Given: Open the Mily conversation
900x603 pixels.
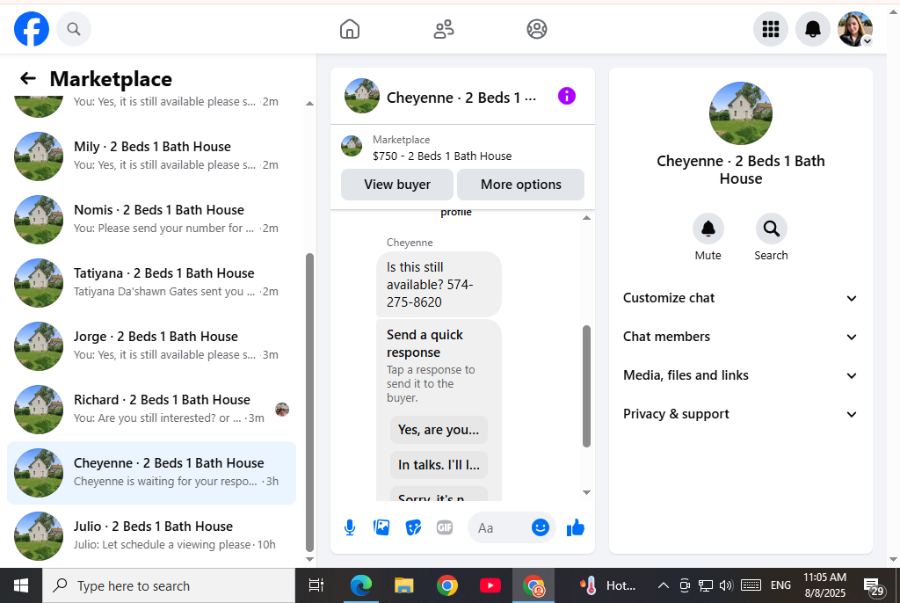Looking at the screenshot, I should (x=151, y=156).
